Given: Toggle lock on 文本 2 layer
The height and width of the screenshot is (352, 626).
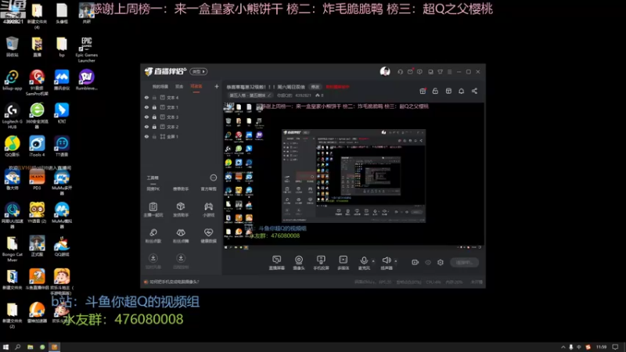Looking at the screenshot, I should (x=154, y=127).
